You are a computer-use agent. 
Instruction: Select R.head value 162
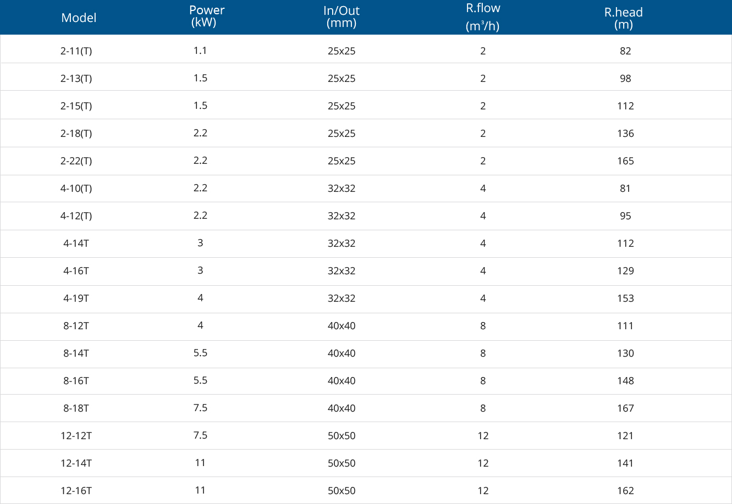coord(625,491)
